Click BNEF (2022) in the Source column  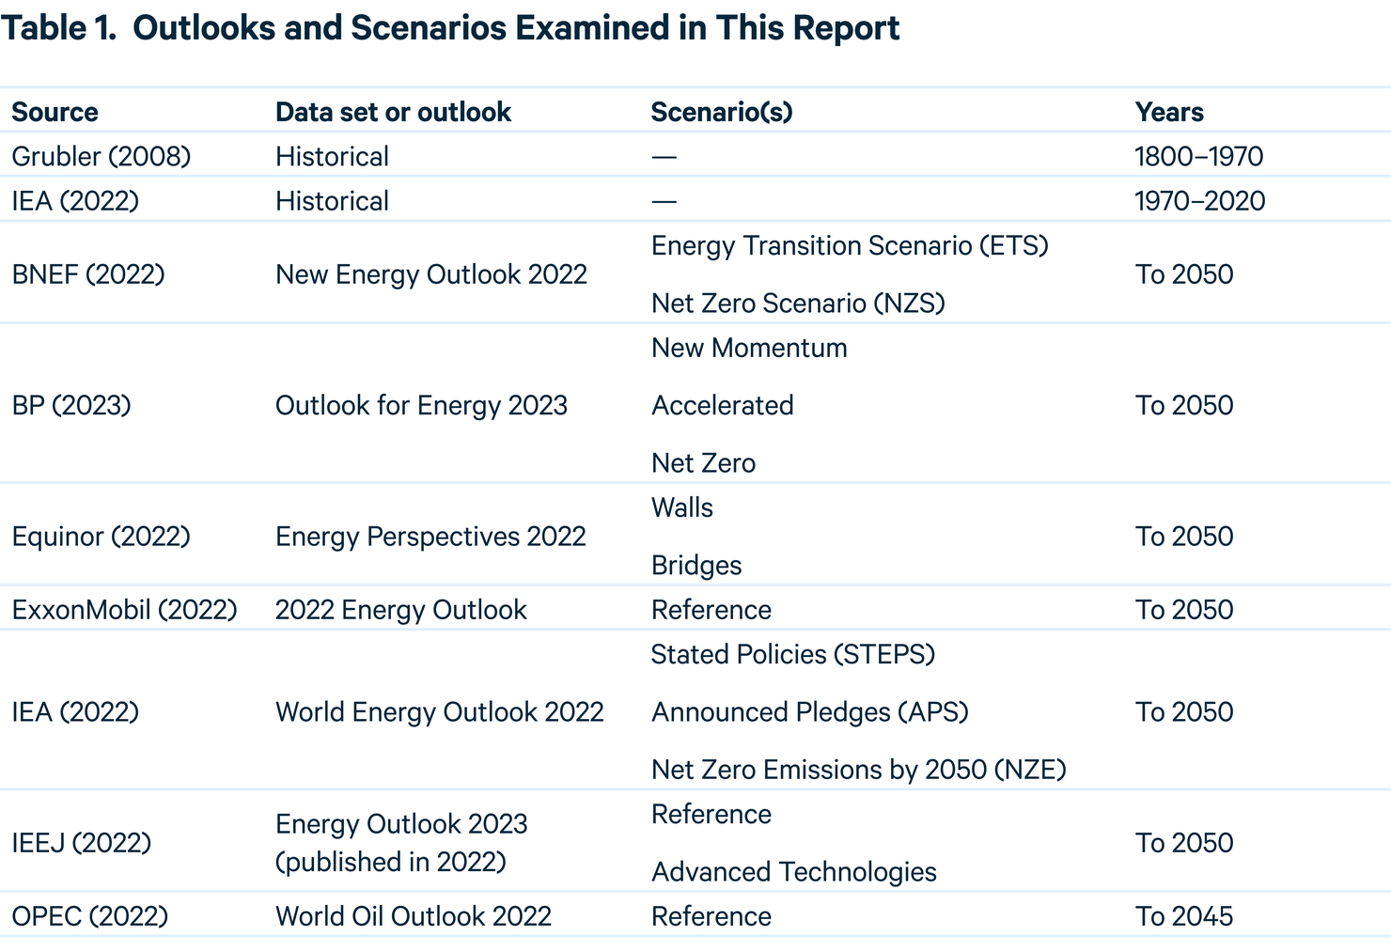tap(88, 274)
